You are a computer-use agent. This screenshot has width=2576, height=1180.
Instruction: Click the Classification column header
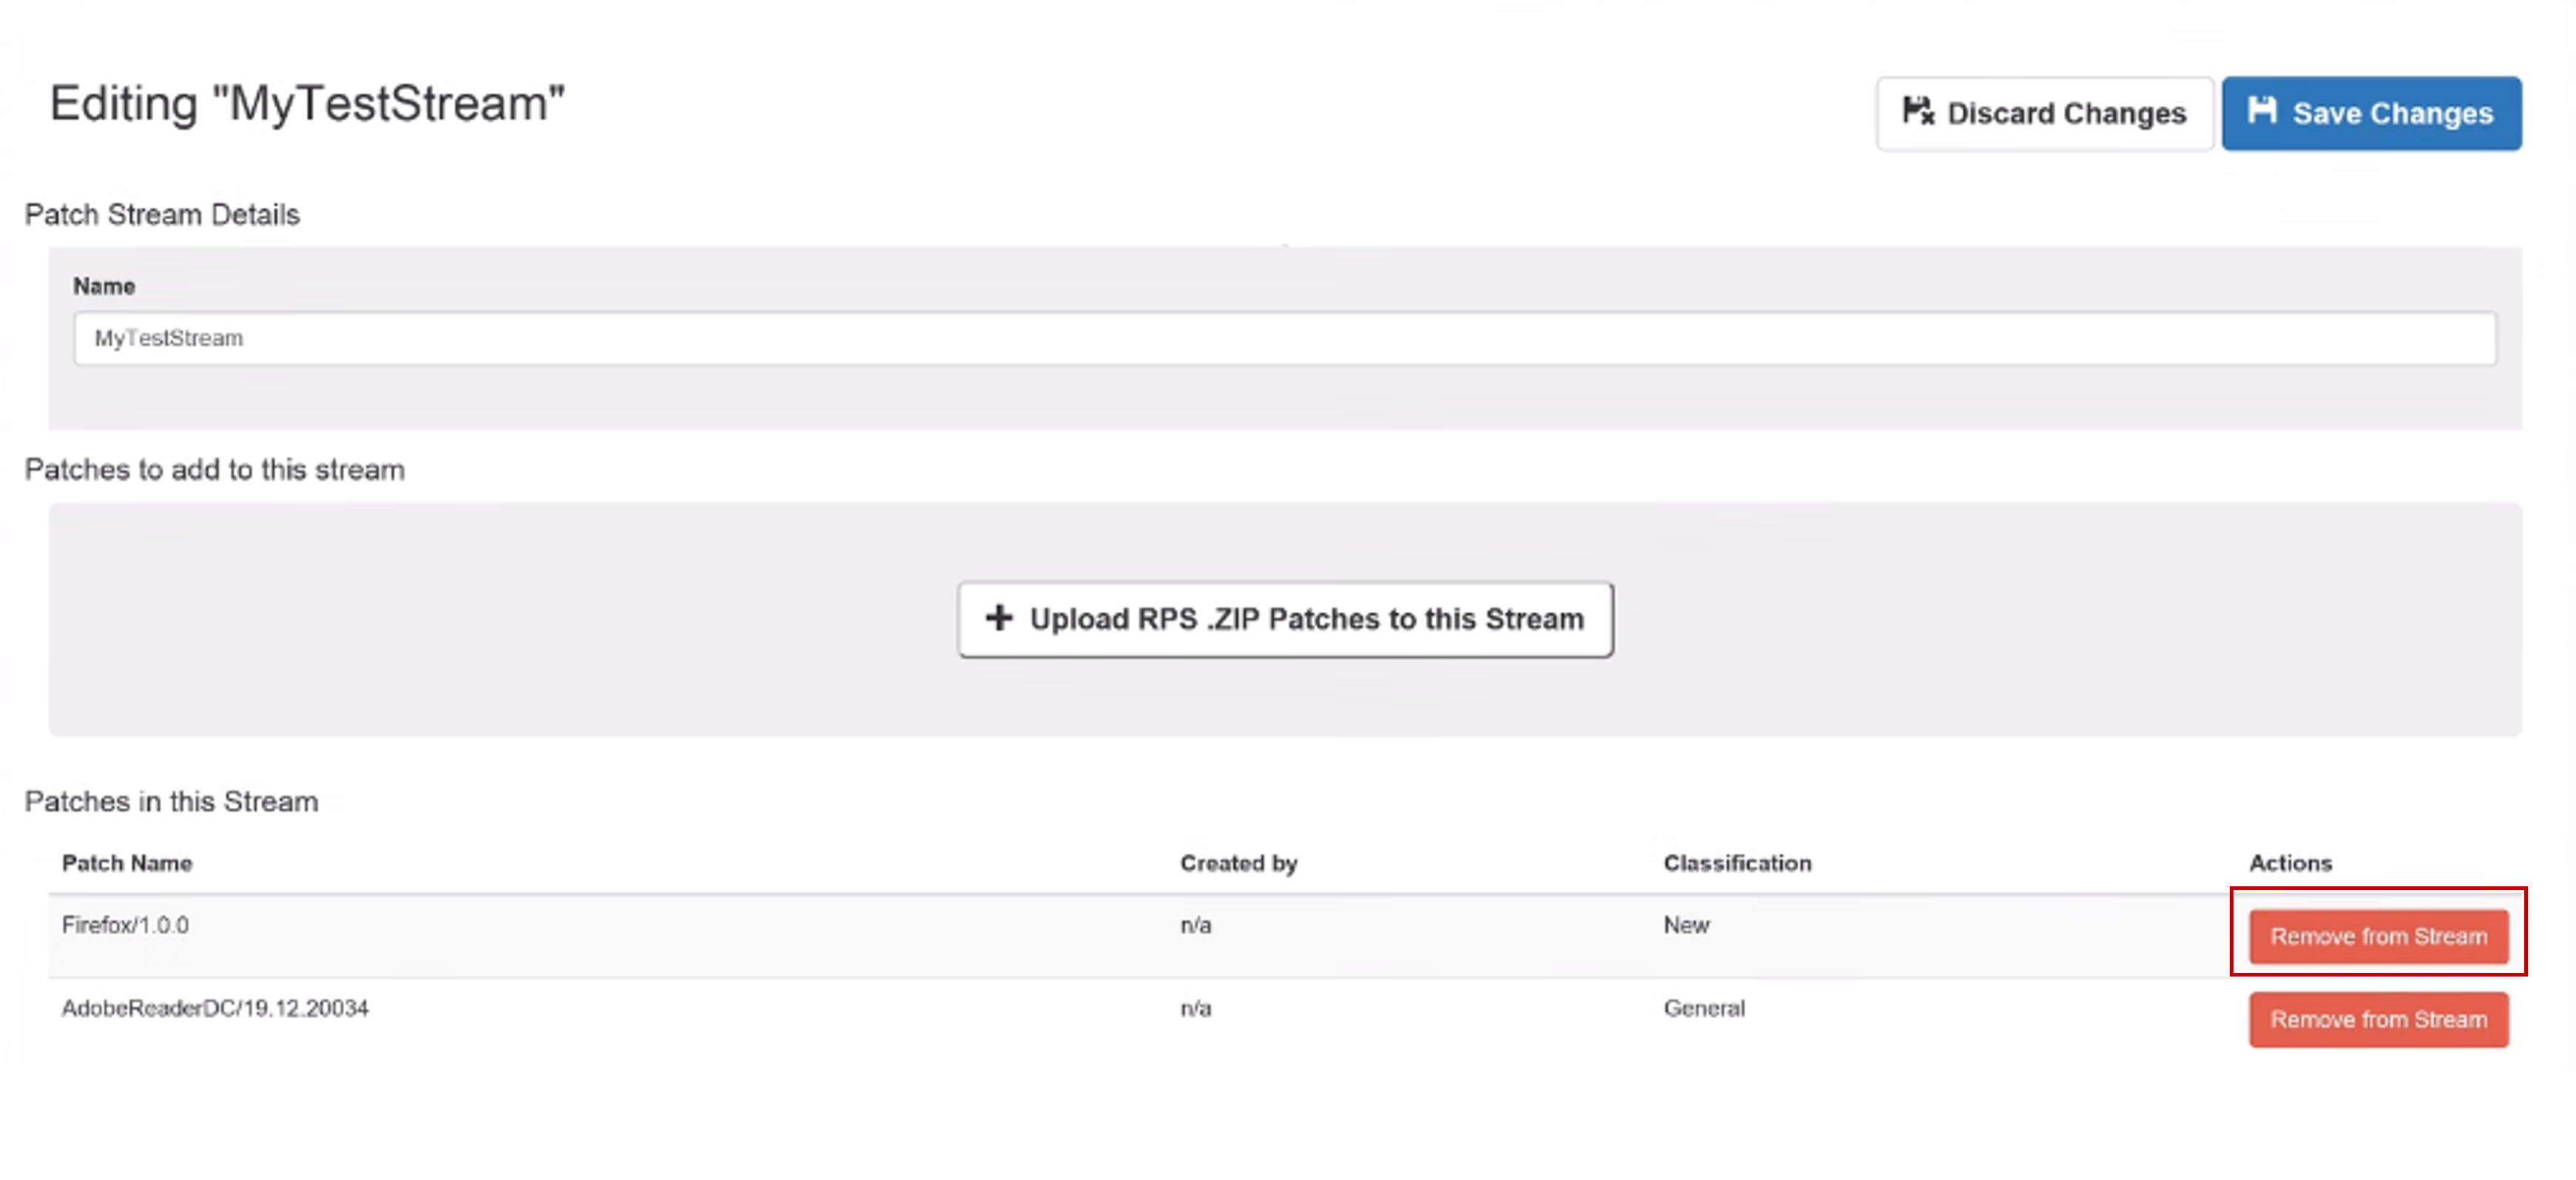click(1737, 863)
